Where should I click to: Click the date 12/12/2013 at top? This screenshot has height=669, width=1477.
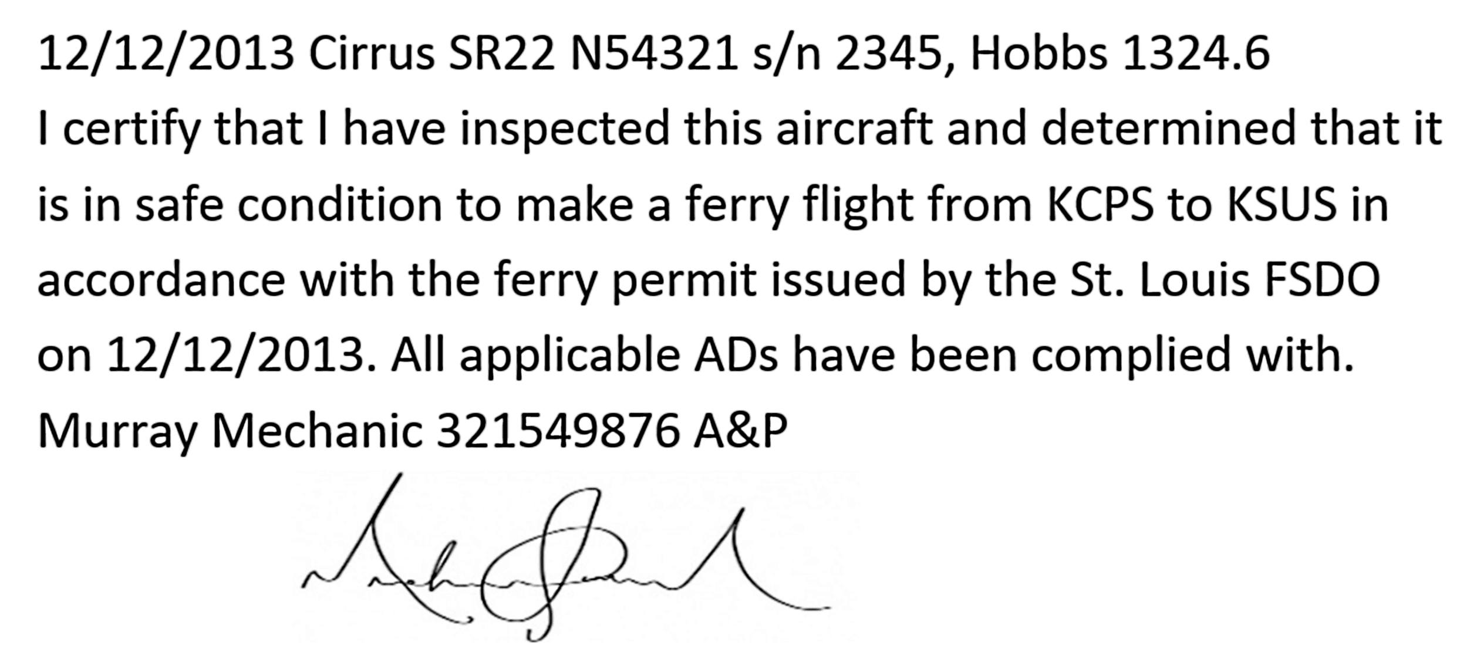[x=166, y=54]
